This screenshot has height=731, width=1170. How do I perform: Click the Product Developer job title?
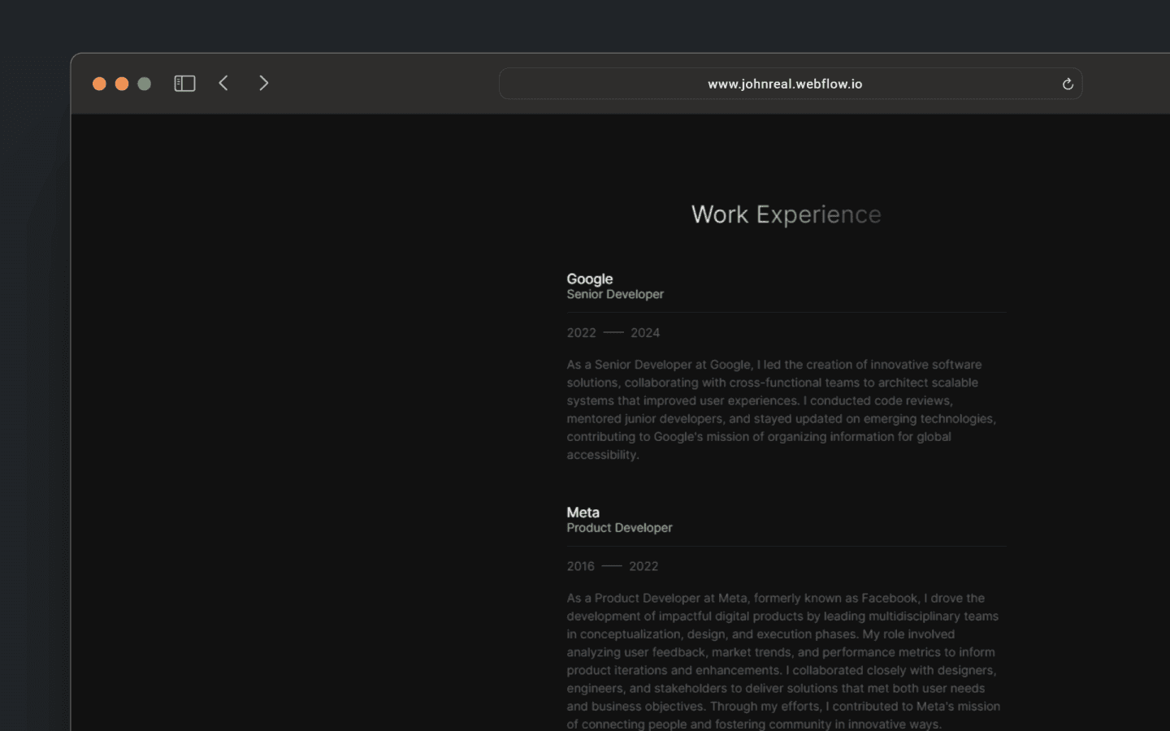pos(619,528)
